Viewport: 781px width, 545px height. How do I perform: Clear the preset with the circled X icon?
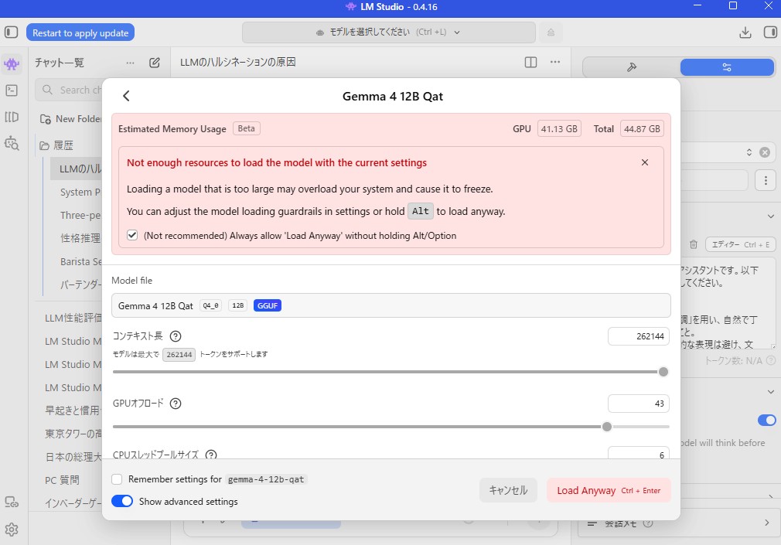click(765, 152)
